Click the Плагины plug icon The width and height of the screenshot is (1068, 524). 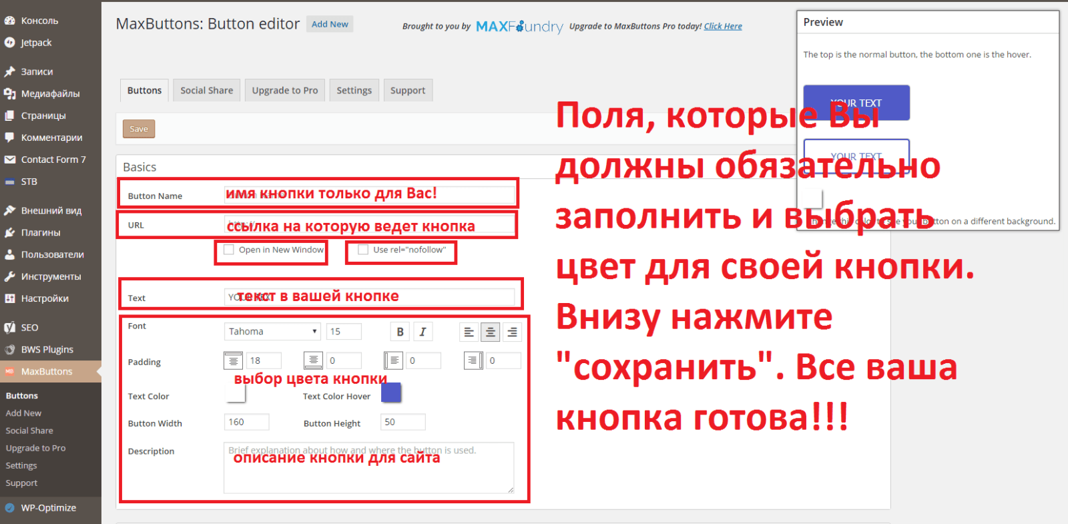click(x=9, y=232)
